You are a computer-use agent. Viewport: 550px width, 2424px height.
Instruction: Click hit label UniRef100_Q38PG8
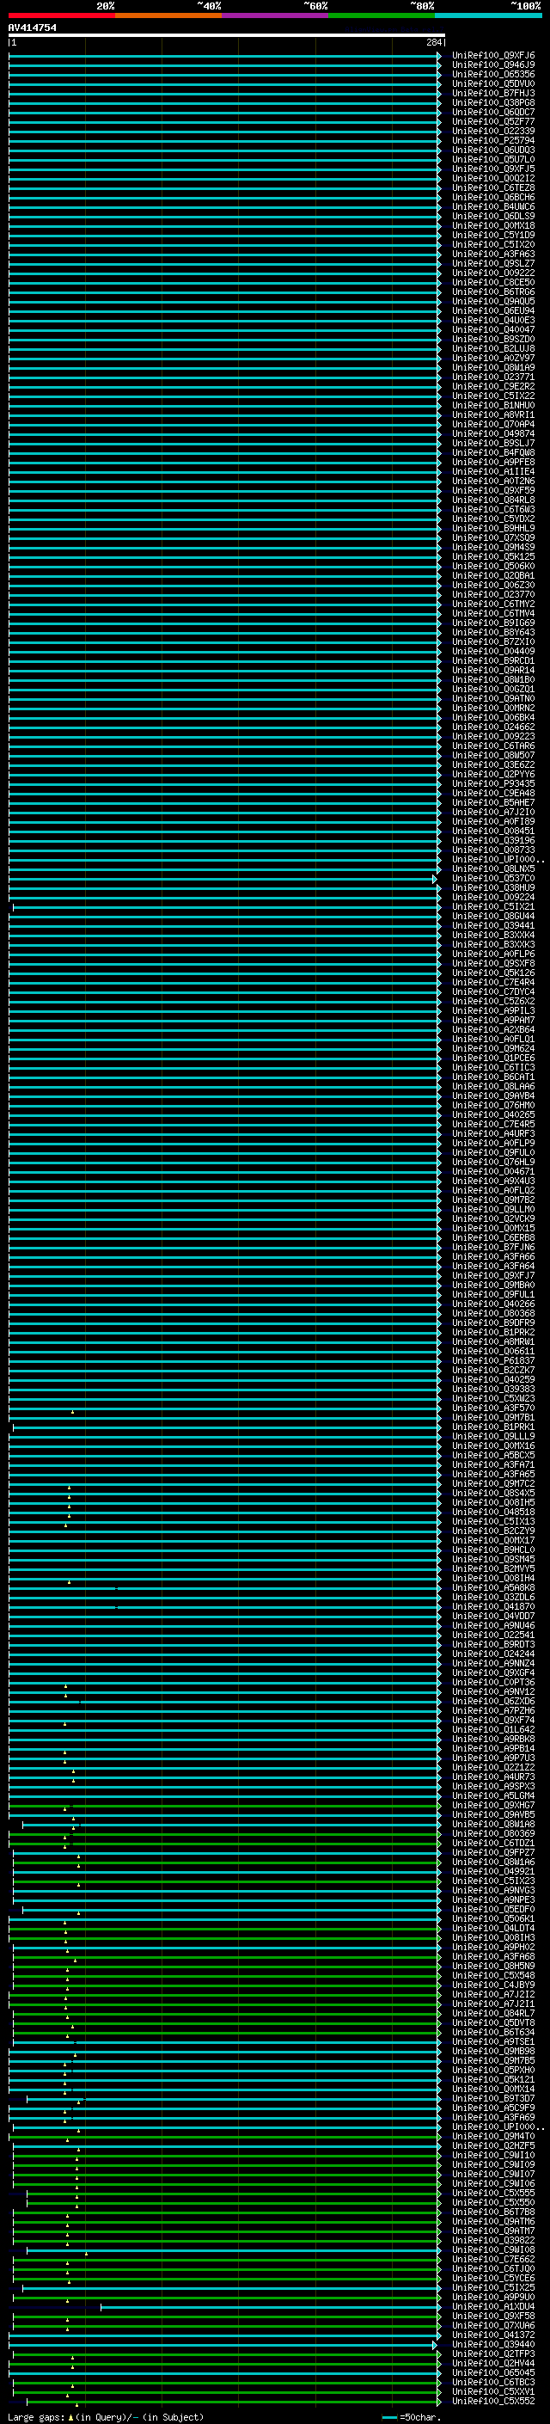click(493, 102)
